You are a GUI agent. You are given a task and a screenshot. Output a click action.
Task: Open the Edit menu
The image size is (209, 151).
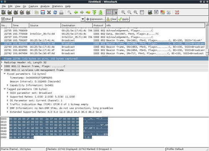[10, 6]
